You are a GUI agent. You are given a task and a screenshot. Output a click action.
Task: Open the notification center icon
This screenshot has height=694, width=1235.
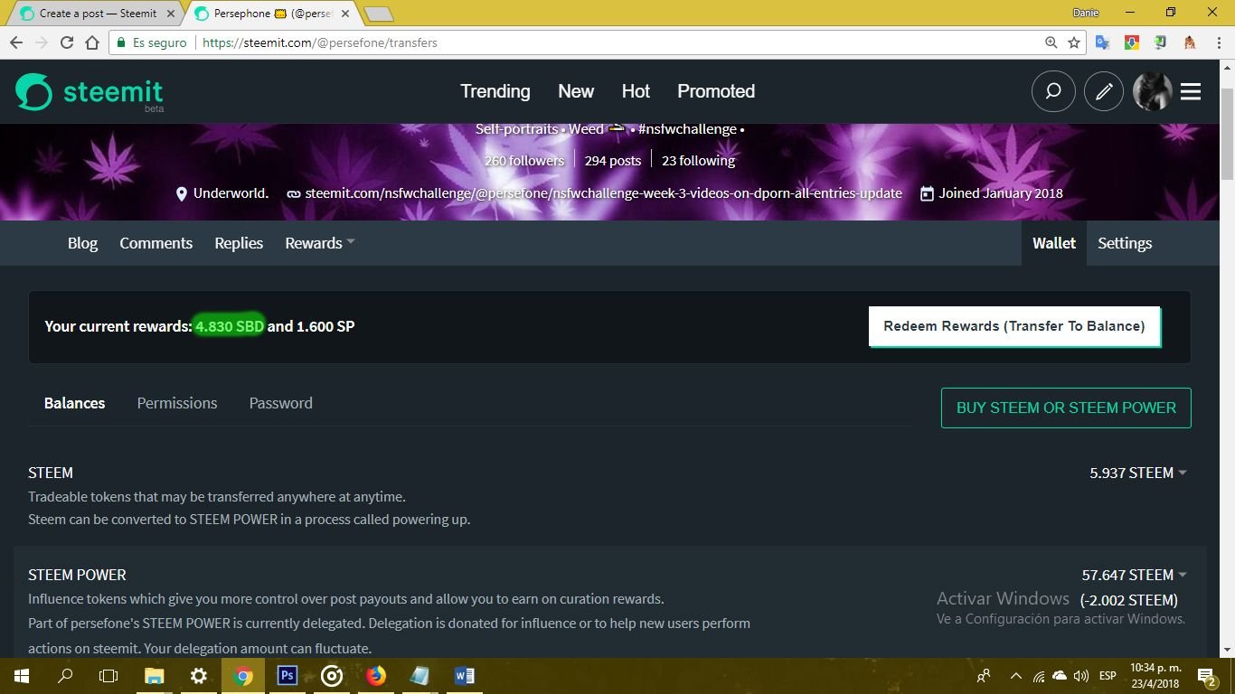coord(1206,676)
